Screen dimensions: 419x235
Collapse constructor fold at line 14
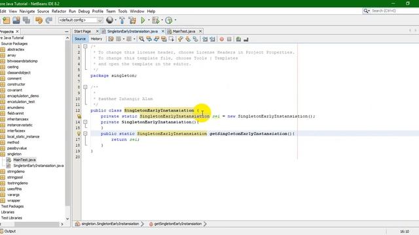(x=85, y=122)
